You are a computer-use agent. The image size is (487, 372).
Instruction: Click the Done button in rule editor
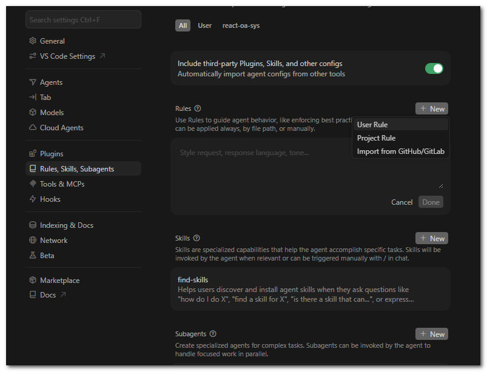click(x=431, y=202)
